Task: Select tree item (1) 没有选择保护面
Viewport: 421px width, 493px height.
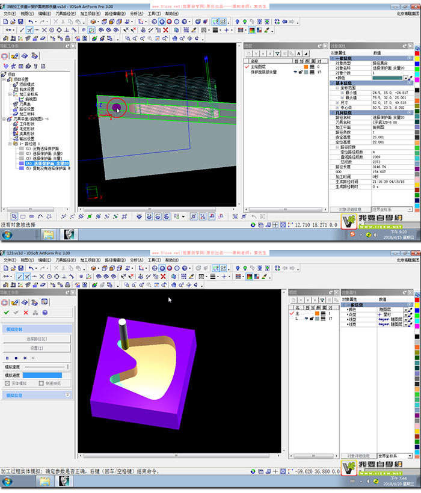Action: pyautogui.click(x=42, y=149)
